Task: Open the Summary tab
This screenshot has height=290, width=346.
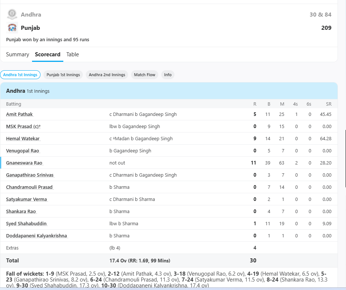Action: coord(17,54)
